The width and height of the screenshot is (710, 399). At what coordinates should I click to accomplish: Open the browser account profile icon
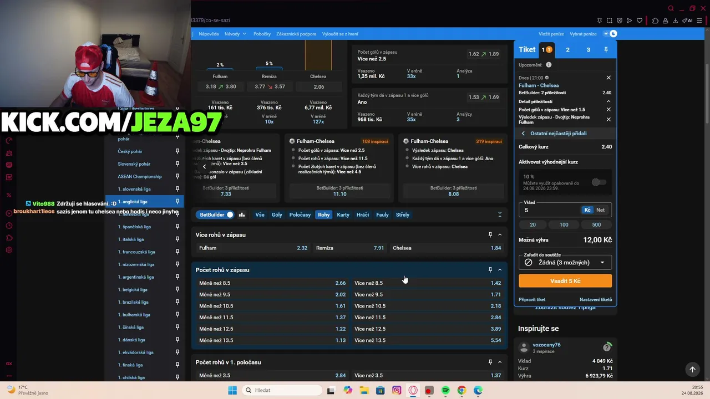pyautogui.click(x=665, y=21)
